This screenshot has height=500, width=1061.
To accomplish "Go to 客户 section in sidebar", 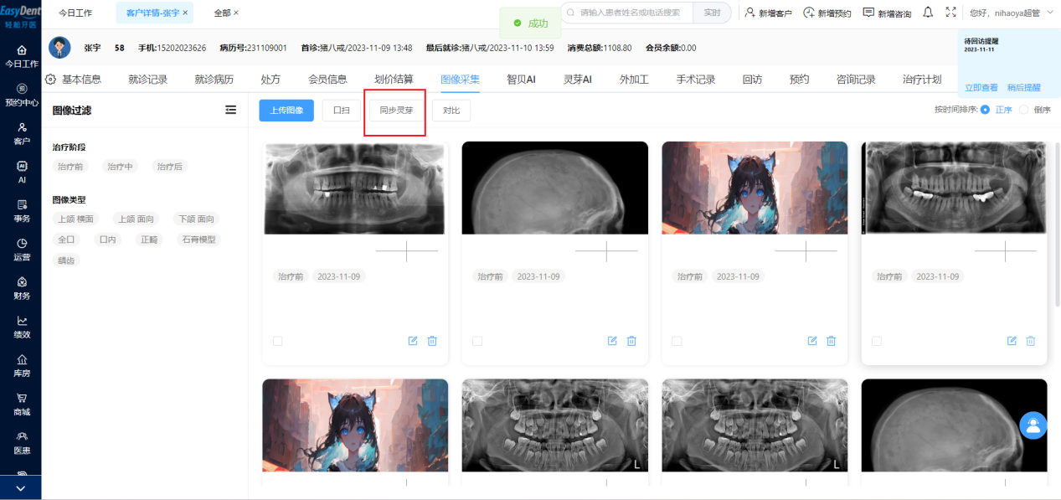I will [x=22, y=134].
